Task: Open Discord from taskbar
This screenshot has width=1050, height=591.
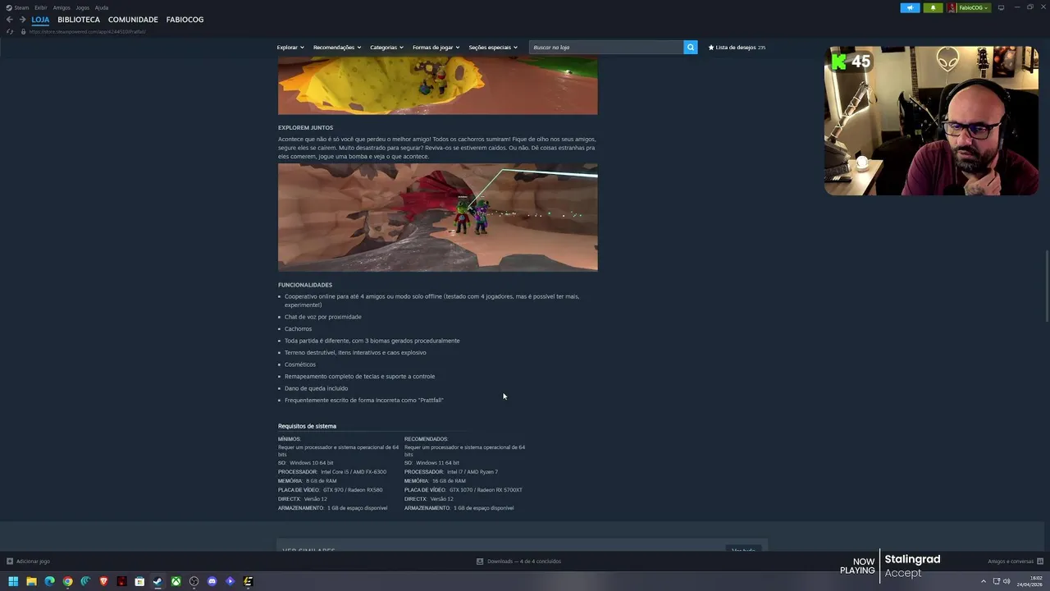Action: 212,581
